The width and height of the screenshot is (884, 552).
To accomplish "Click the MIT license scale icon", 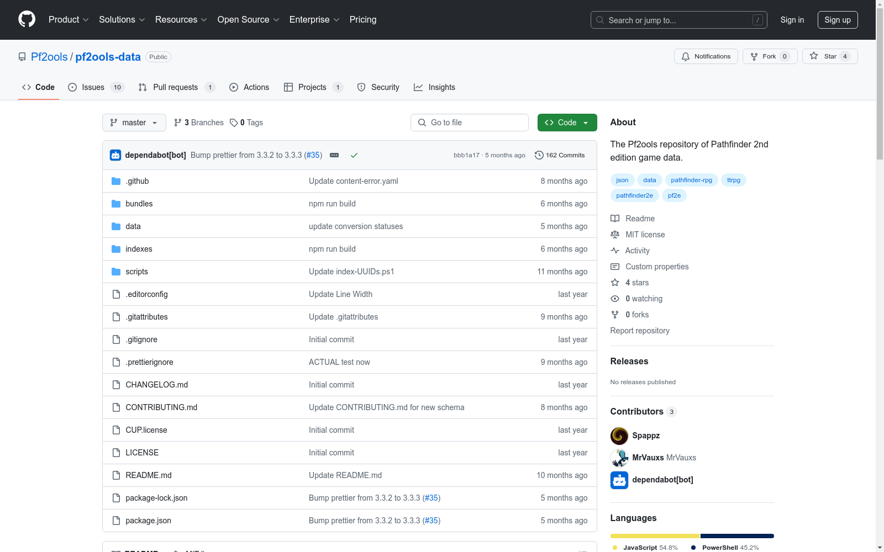I will (615, 235).
